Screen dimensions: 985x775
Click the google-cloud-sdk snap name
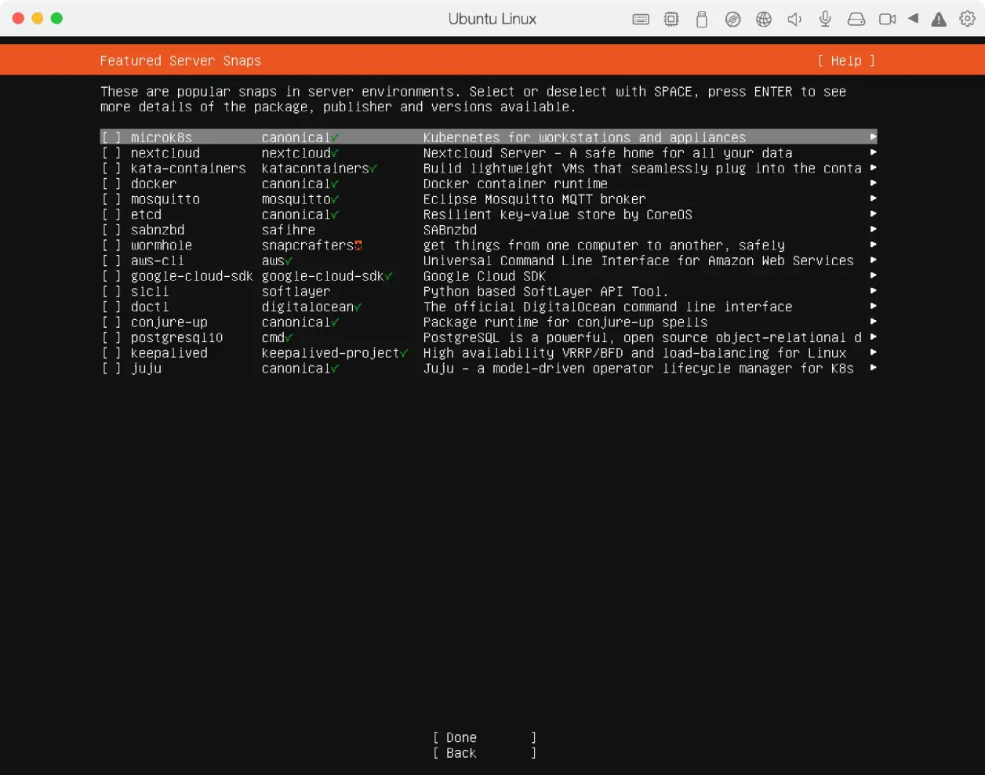pos(192,276)
